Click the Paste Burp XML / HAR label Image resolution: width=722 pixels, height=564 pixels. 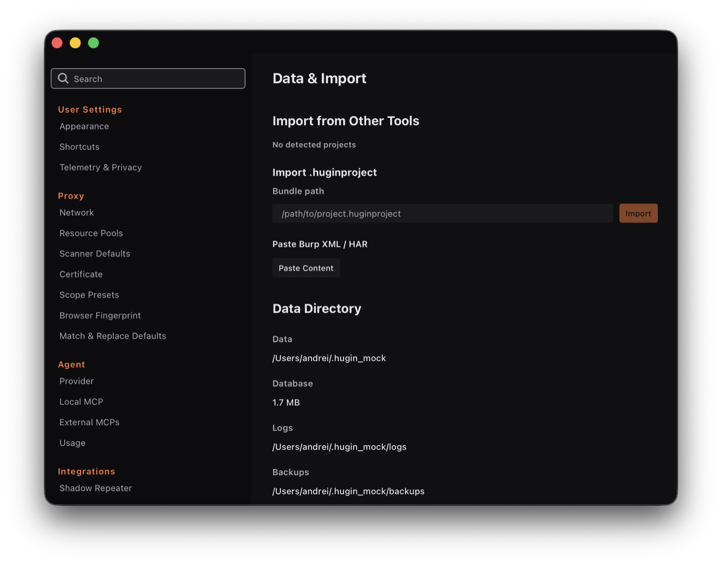320,244
